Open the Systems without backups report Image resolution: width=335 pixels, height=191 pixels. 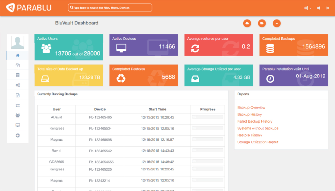coord(258,128)
